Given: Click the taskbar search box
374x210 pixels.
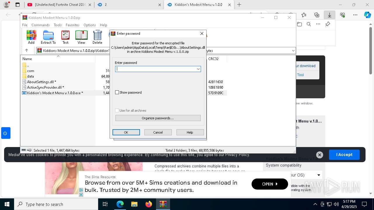Looking at the screenshot, I should pyautogui.click(x=56, y=204).
